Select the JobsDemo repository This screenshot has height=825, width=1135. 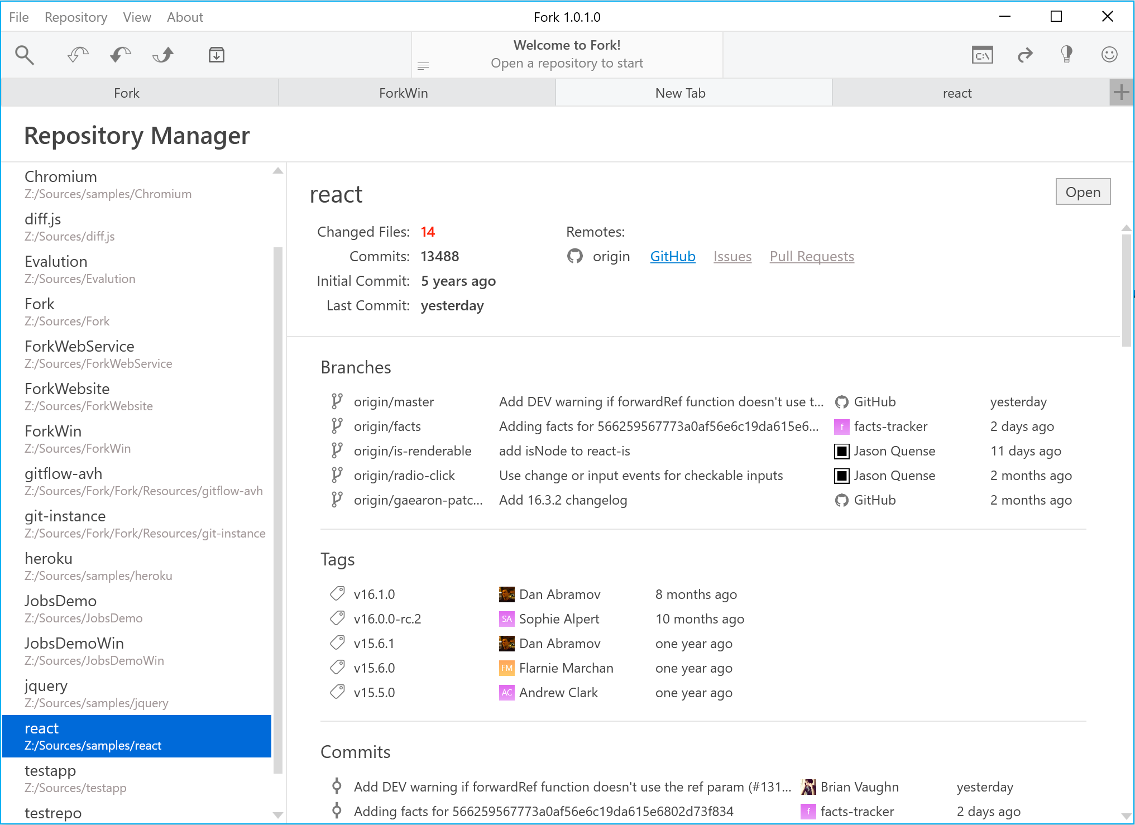pos(137,608)
